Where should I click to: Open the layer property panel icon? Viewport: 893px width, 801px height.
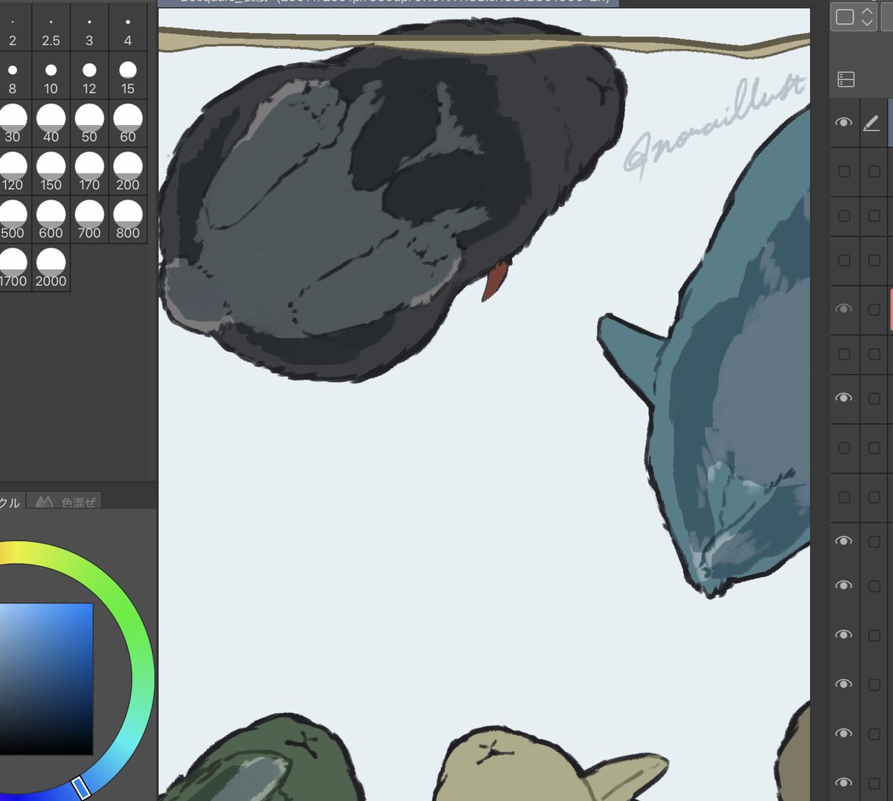point(846,79)
